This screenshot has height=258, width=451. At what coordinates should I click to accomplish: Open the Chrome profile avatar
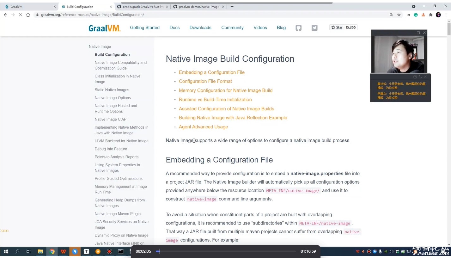[x=438, y=15]
